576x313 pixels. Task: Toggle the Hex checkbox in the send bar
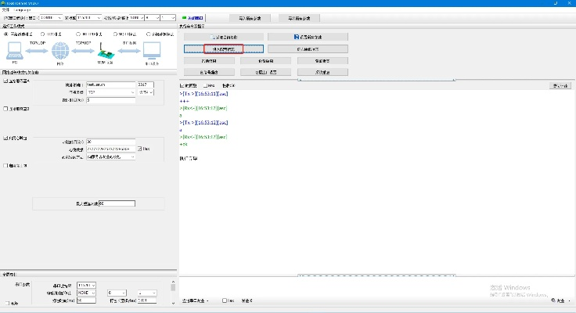click(225, 300)
